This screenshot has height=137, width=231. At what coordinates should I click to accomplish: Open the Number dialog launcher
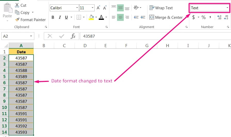228,27
